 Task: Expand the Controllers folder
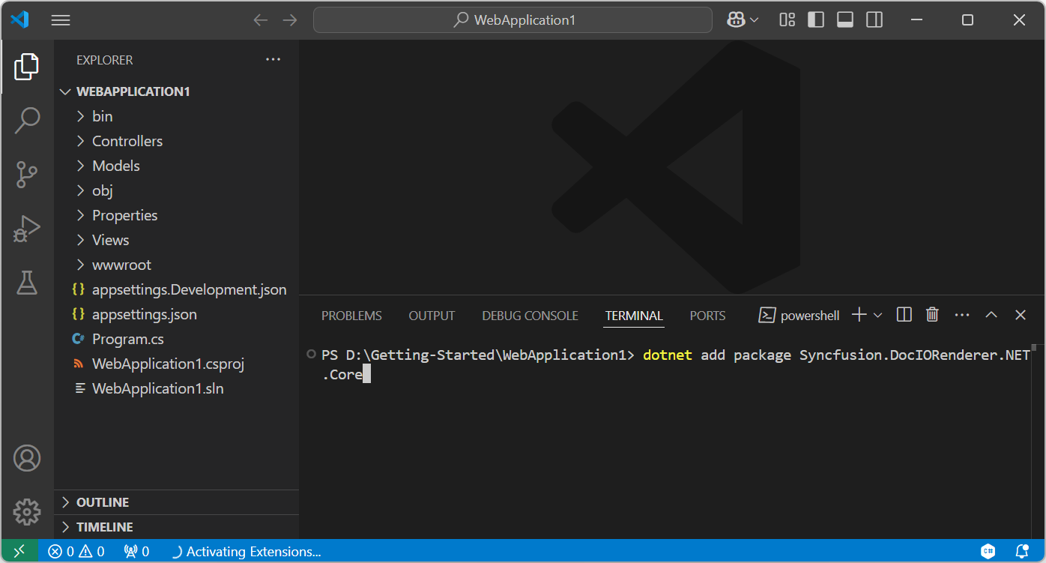point(127,141)
